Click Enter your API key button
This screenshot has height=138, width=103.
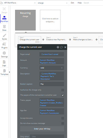tap(42, 129)
